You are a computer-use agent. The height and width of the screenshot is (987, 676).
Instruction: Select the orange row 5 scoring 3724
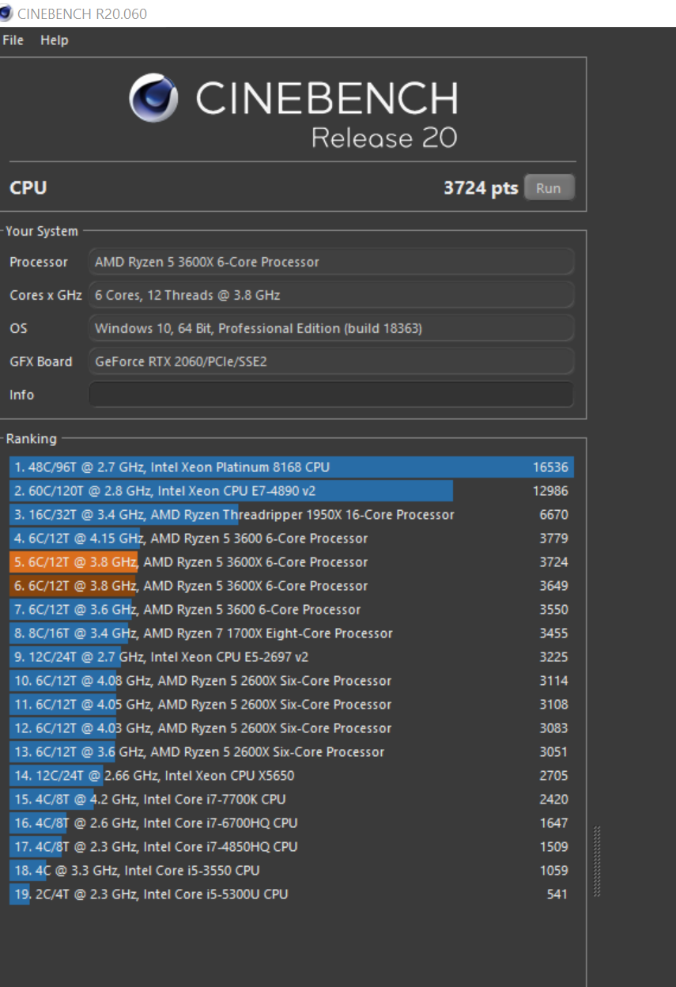point(292,562)
